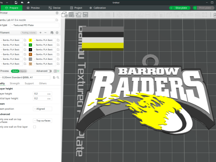Viewport: 216px width, 162px height.
Task: Click the Auto orient toolbar icon
Action: click(78, 15)
